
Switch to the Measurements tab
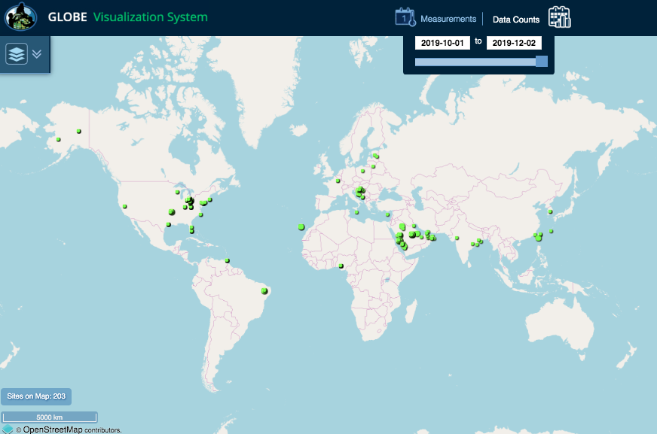pyautogui.click(x=448, y=19)
